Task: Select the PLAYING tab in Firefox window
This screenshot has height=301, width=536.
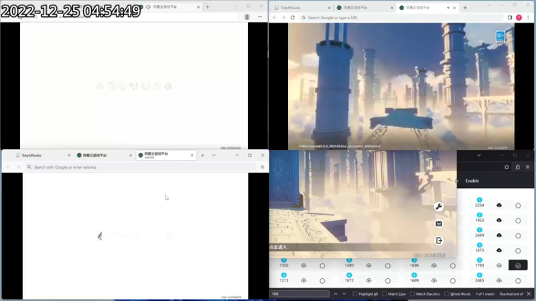Action: tap(165, 155)
